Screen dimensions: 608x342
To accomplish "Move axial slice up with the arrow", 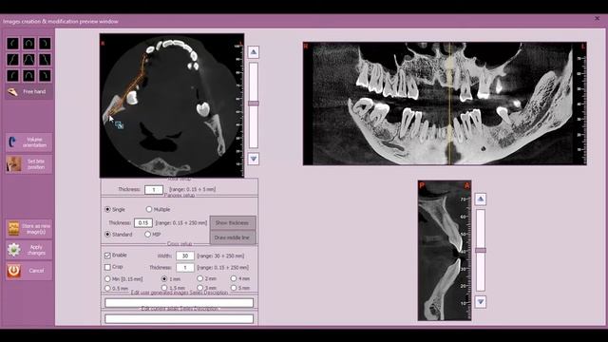I will pyautogui.click(x=254, y=52).
